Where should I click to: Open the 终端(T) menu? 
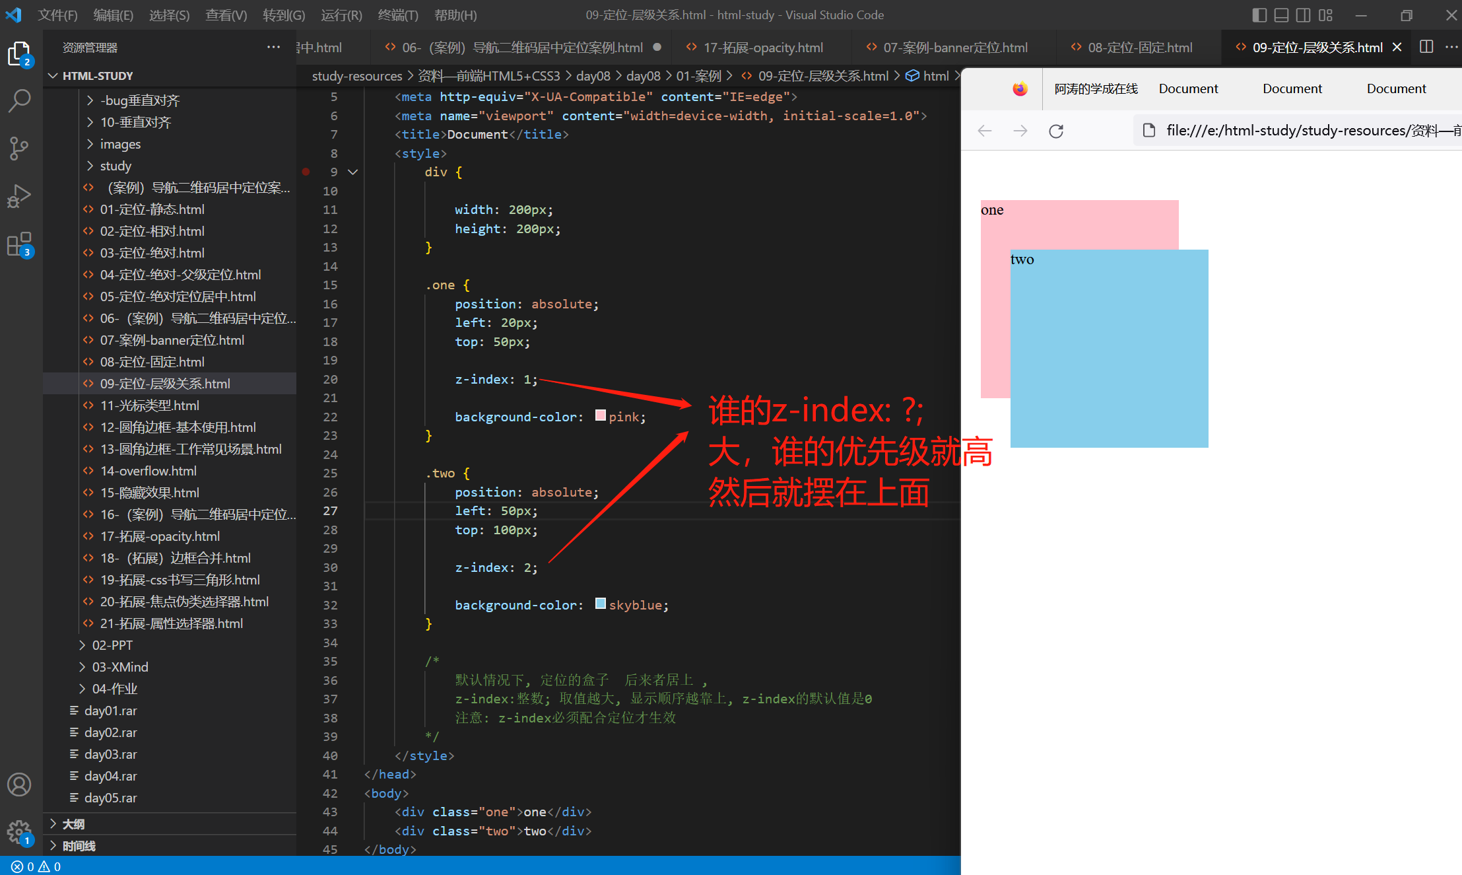tap(398, 15)
